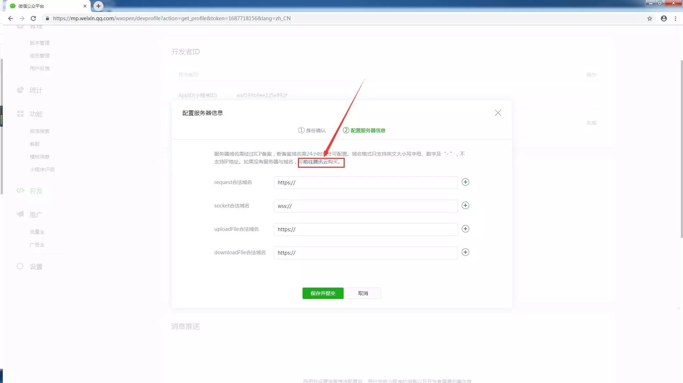Open a new browser tab

click(x=98, y=6)
